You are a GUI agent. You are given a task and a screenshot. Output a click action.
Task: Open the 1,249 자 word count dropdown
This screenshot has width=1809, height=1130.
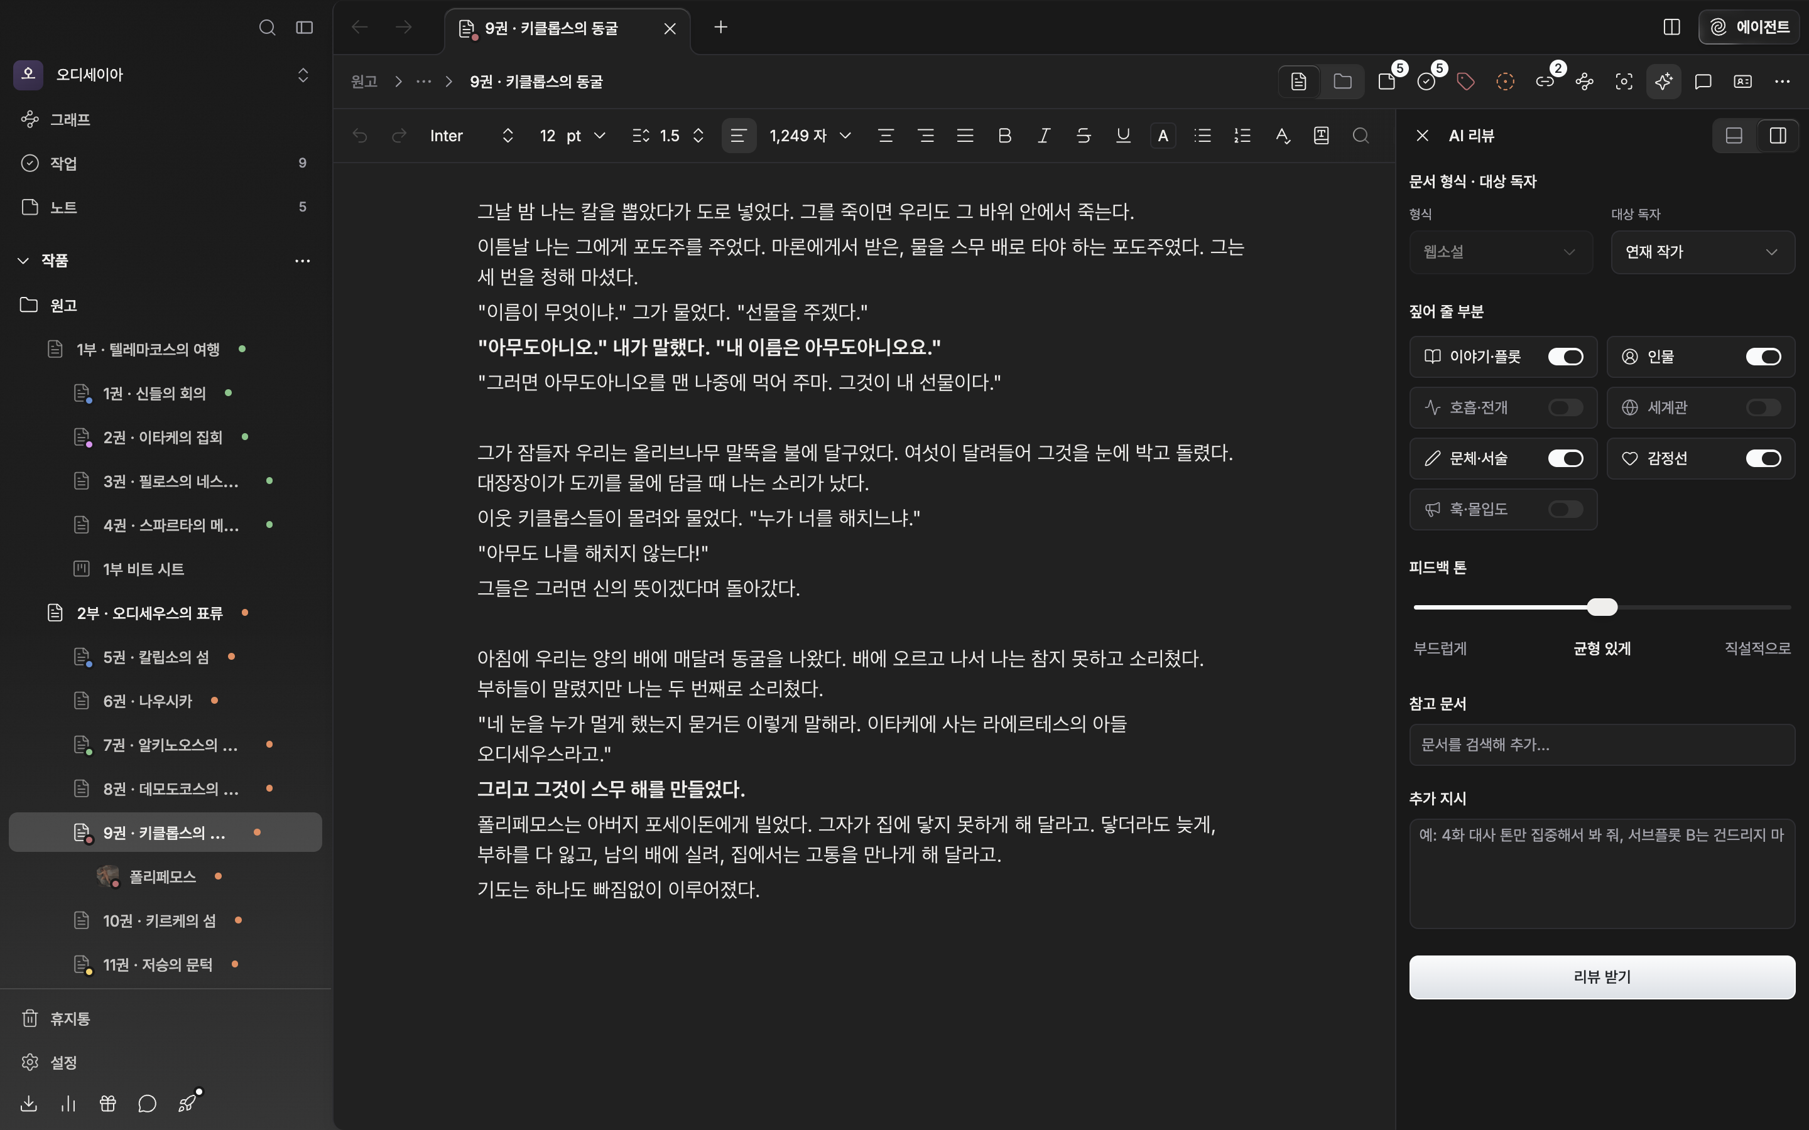pyautogui.click(x=810, y=135)
